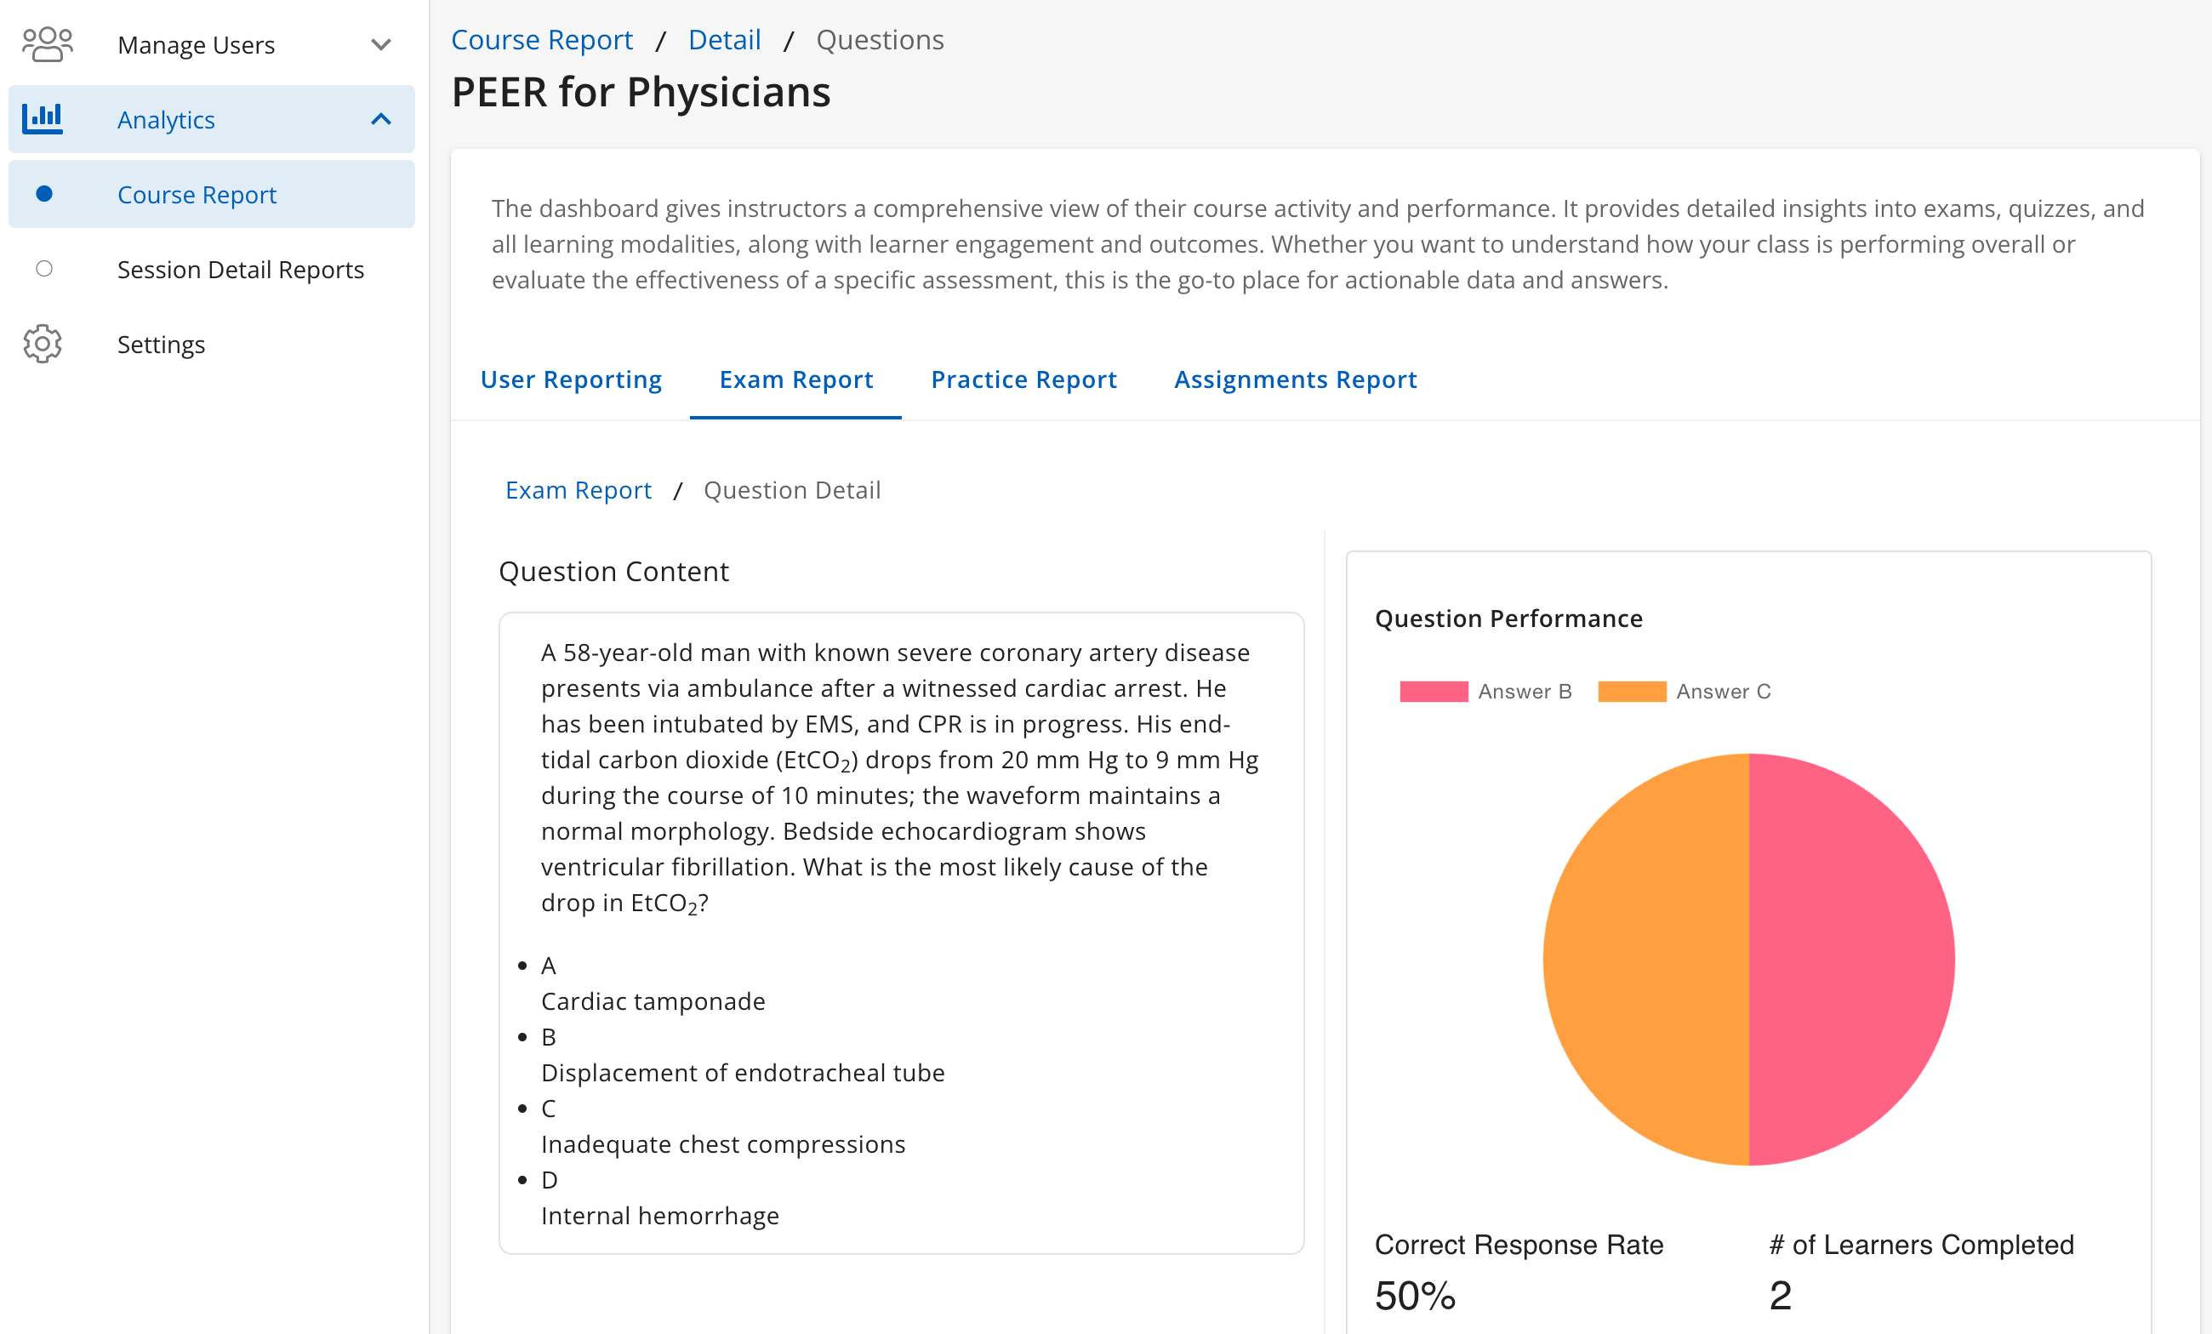Select the Course Report radio item
Screen dimensions: 2212x1334
(x=197, y=193)
